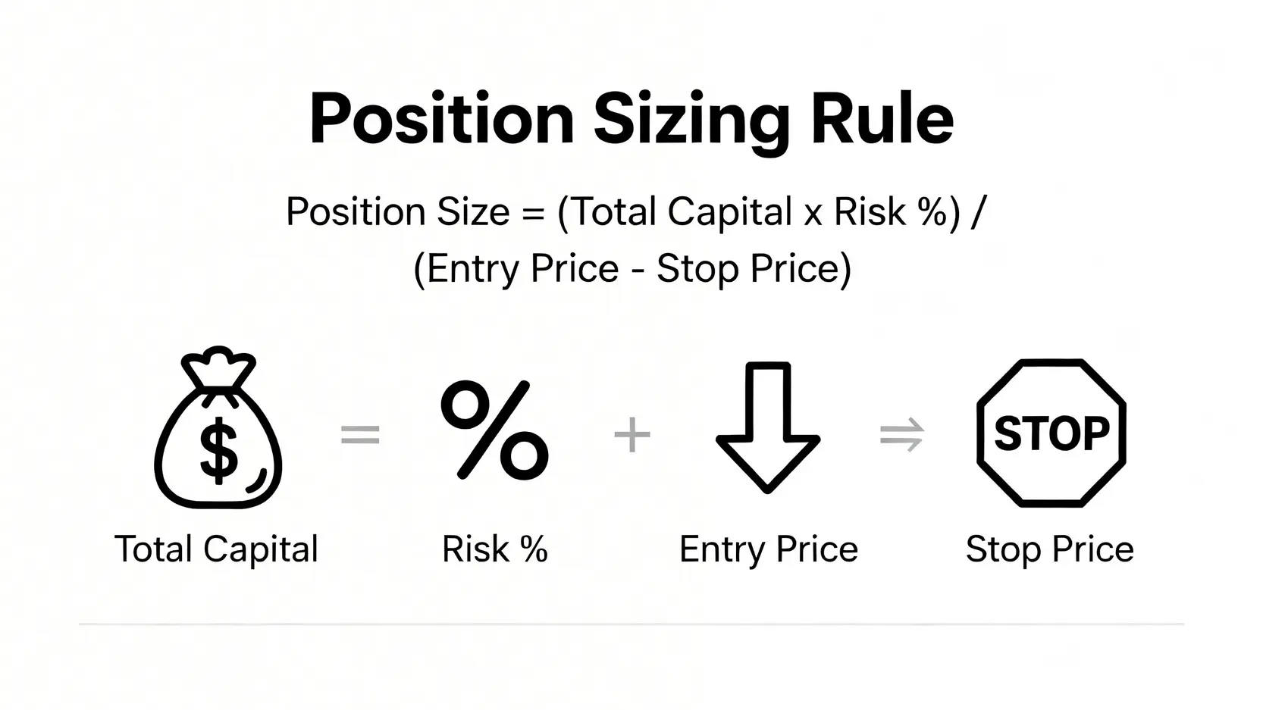Screen dimensions: 1263x710
Task: Click the slash ending the first formula line
Action: (977, 211)
